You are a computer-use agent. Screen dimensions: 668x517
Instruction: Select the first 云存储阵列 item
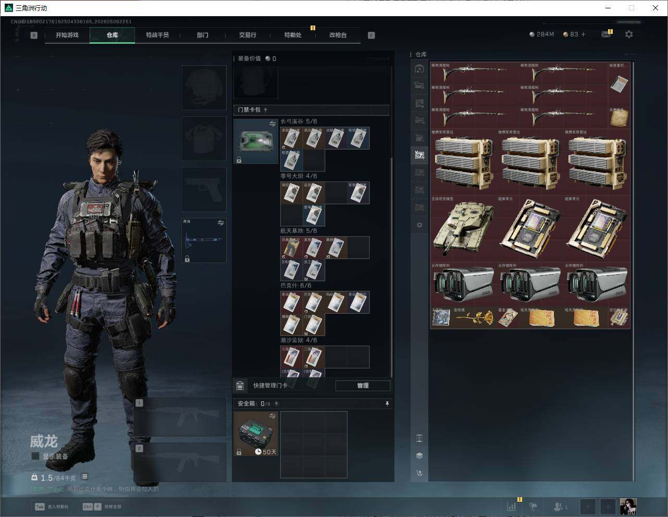pyautogui.click(x=463, y=285)
